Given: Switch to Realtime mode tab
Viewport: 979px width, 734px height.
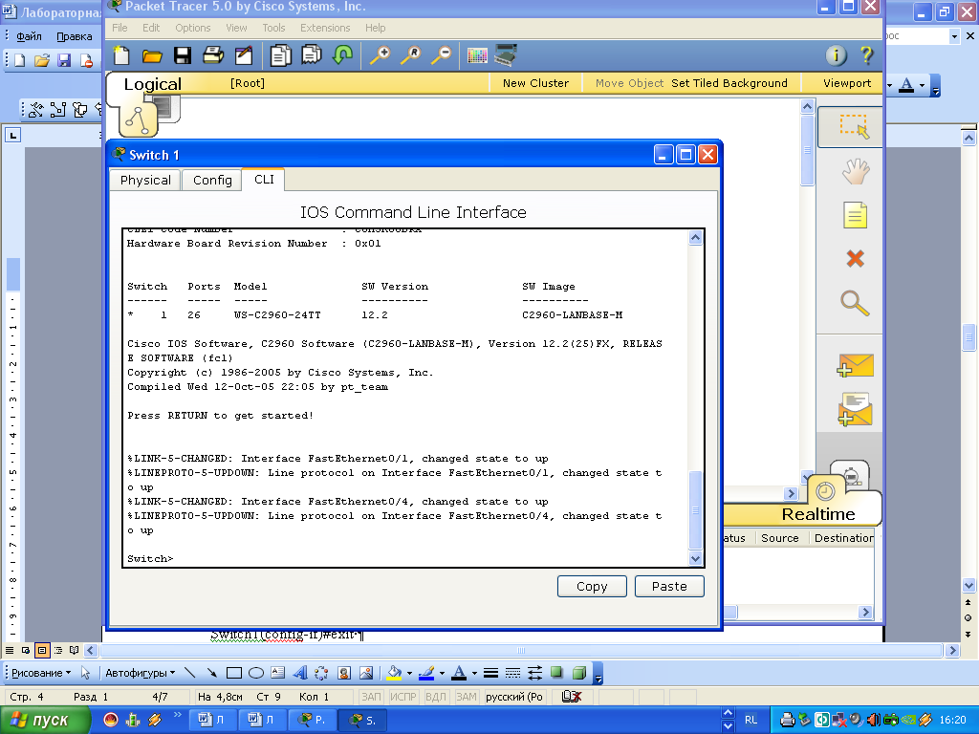Looking at the screenshot, I should (x=818, y=513).
